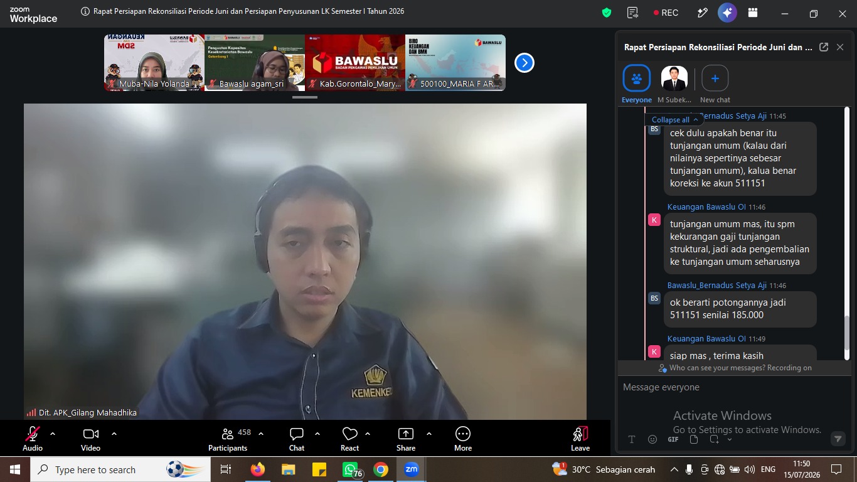Viewport: 857px width, 482px height.
Task: Open the AI Companion sparkle button
Action: click(x=727, y=13)
